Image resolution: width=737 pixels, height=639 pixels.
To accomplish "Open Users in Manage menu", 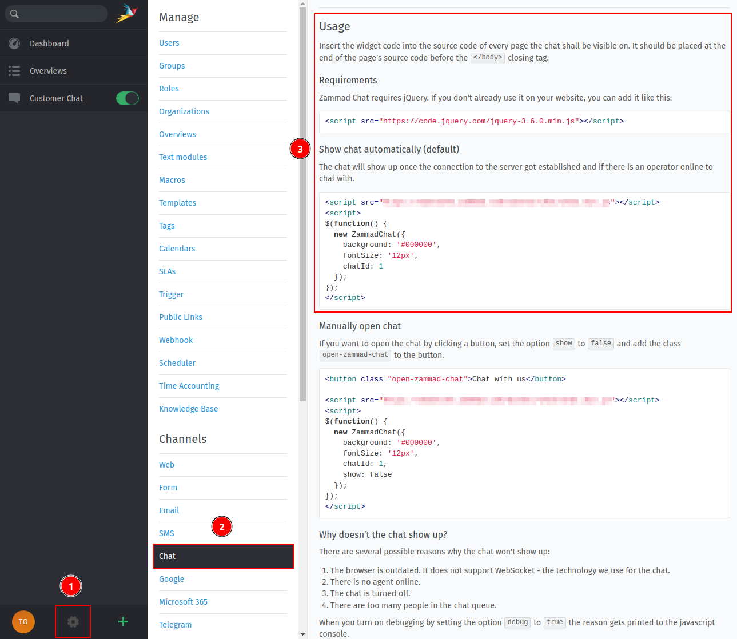I will tap(169, 43).
